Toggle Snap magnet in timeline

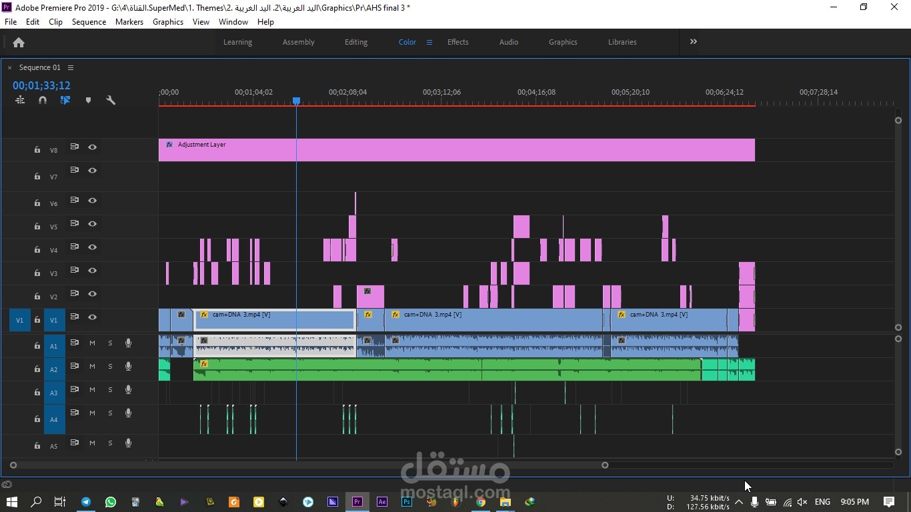[43, 100]
